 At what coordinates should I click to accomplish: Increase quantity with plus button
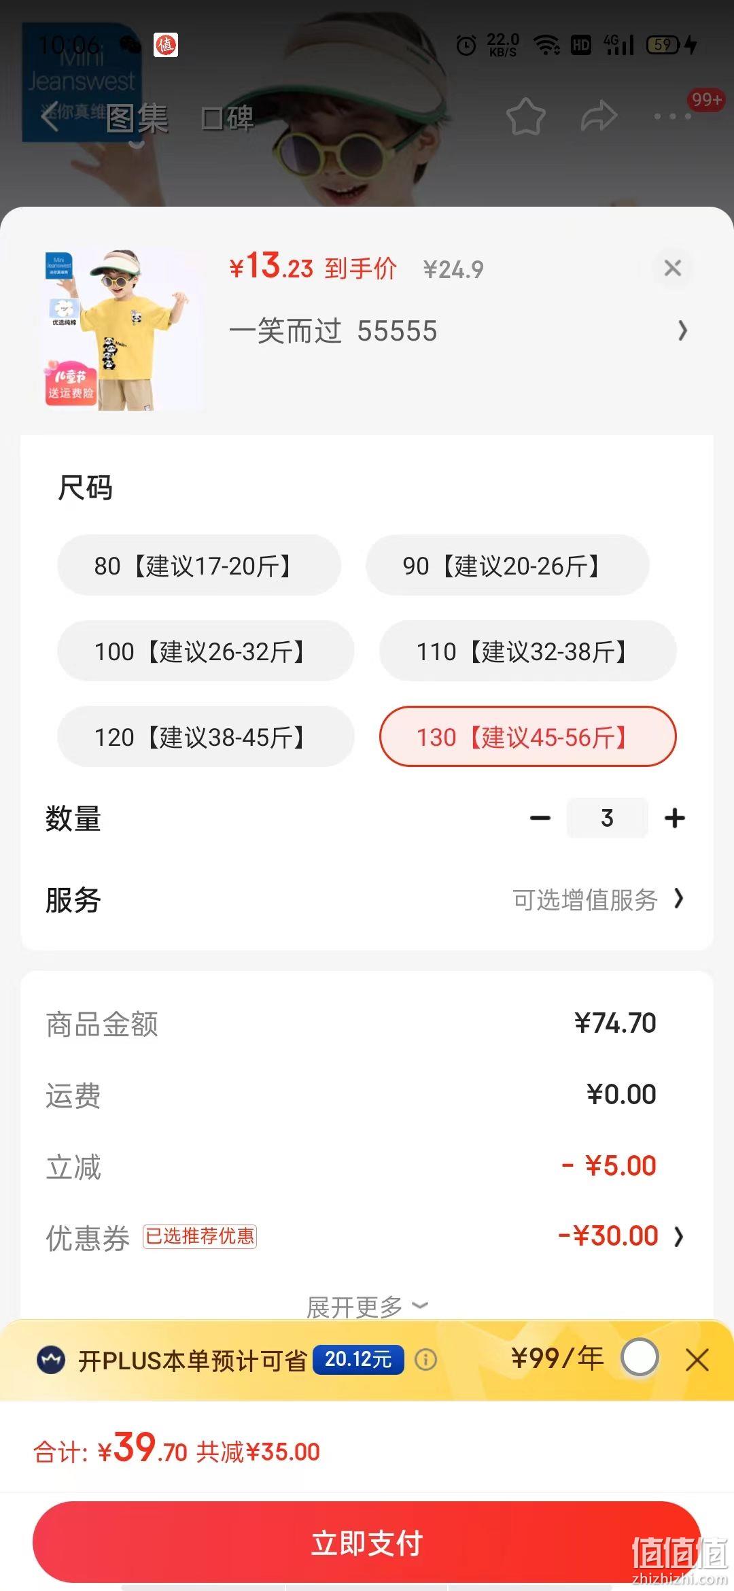tap(675, 818)
